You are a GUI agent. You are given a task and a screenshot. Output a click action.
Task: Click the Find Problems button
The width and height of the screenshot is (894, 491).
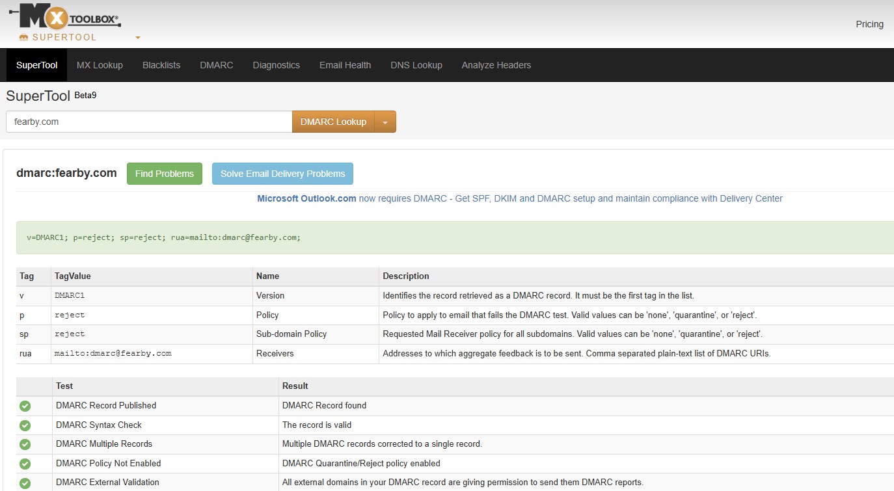tap(164, 173)
